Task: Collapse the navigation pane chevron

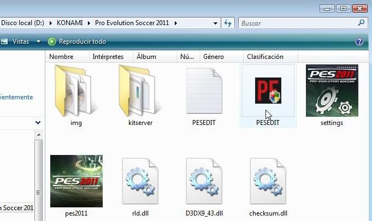Action: pos(38,123)
